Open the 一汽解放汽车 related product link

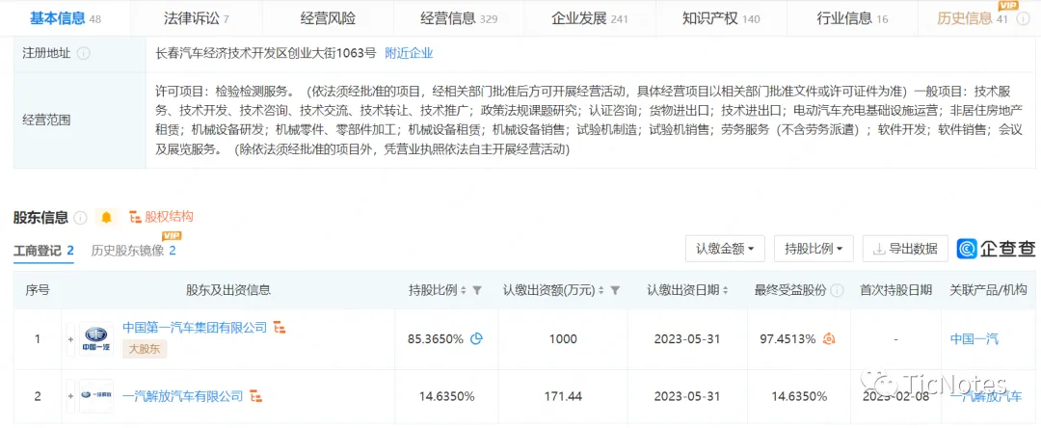coord(986,397)
